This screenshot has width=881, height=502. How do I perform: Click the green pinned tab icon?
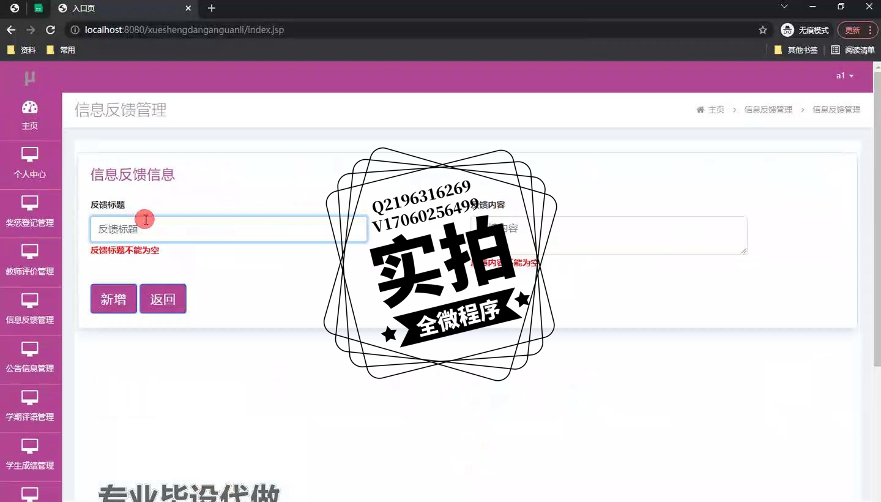[39, 9]
